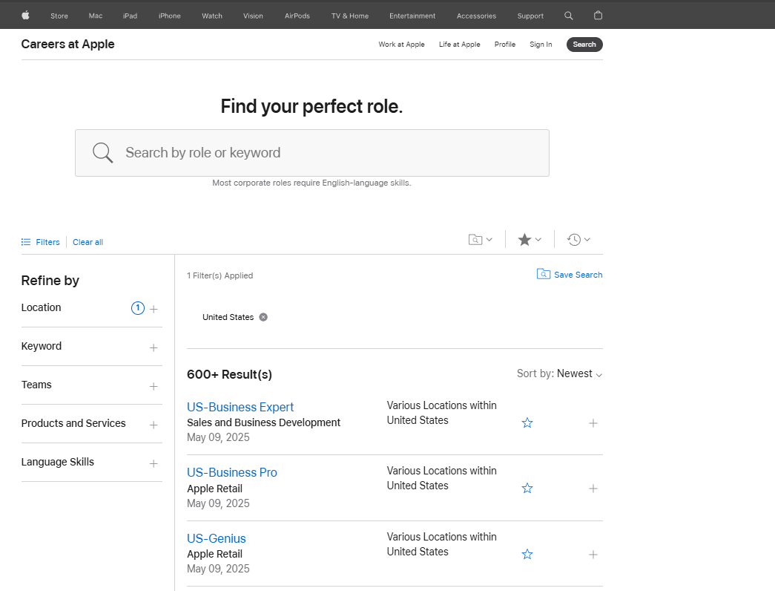Click the Apple logo icon
The image size is (775, 591).
tap(26, 16)
